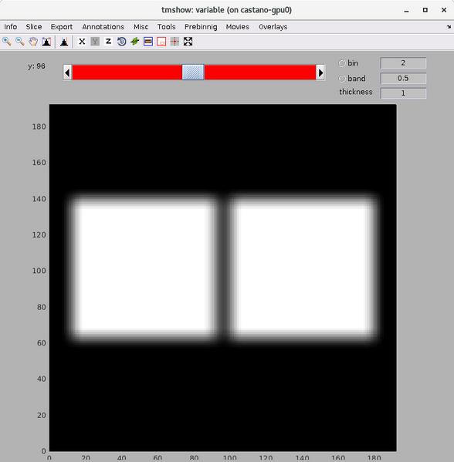454x462 pixels.
Task: Switch to X axis slice view
Action: (82, 42)
